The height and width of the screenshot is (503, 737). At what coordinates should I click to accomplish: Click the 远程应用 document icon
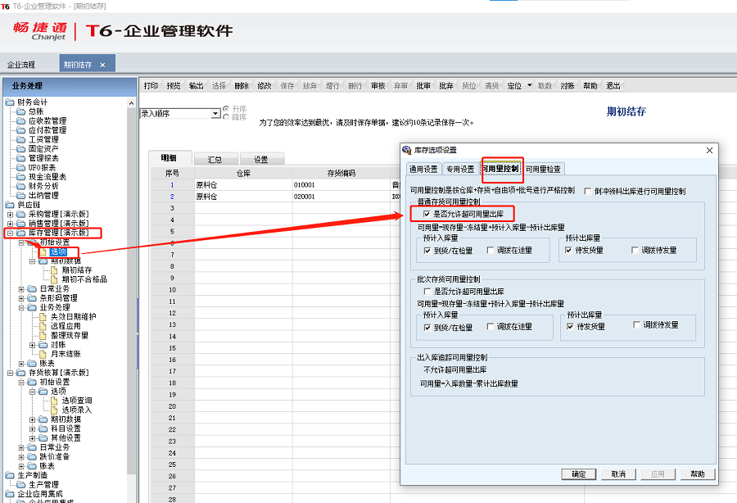pos(43,326)
